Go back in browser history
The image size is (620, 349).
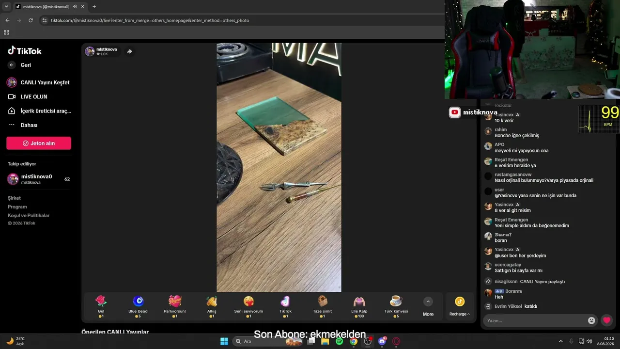(x=7, y=20)
